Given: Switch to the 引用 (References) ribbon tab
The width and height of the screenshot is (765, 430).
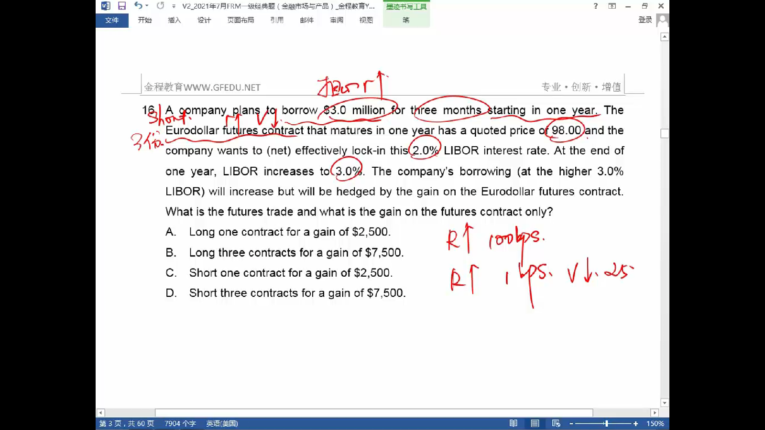Looking at the screenshot, I should pyautogui.click(x=277, y=20).
